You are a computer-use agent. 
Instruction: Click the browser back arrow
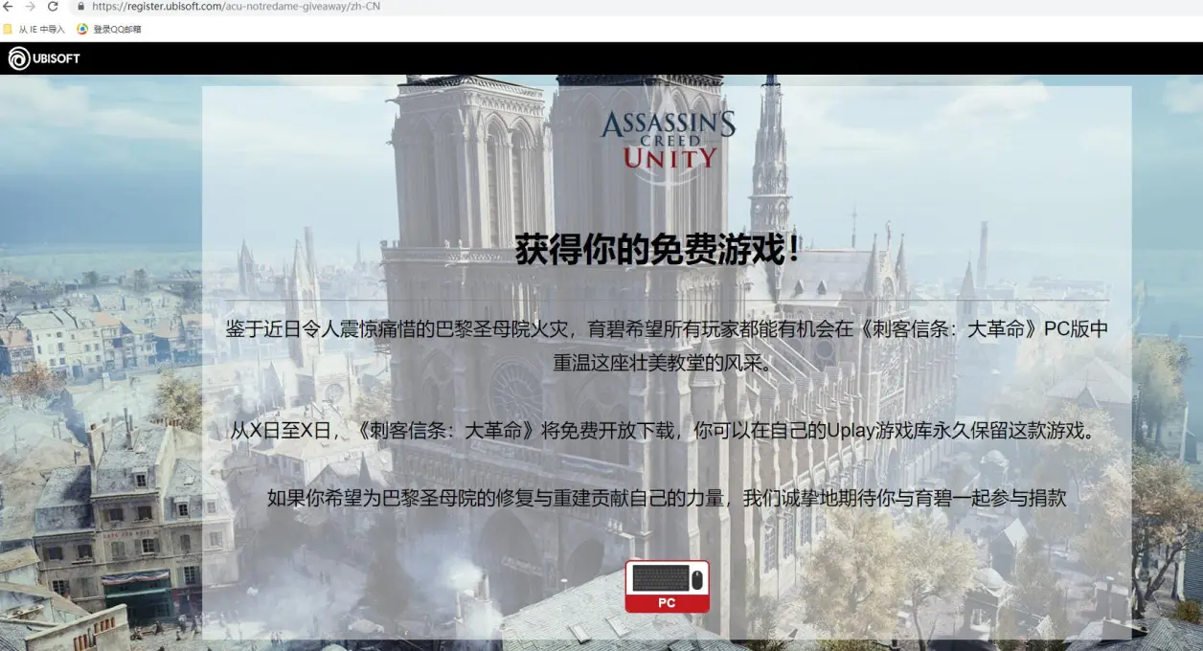pos(8,6)
